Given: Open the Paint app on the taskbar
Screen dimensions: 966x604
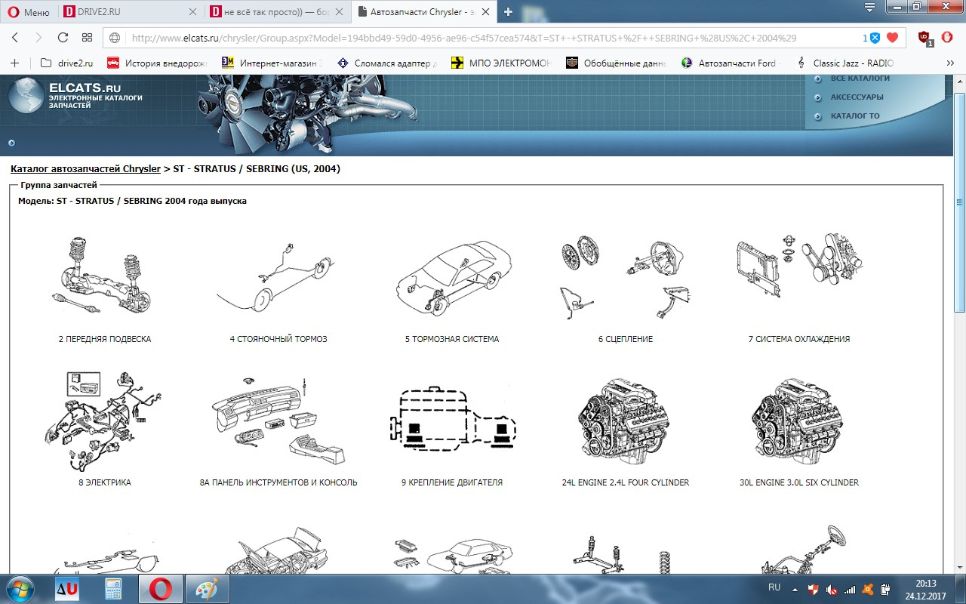Looking at the screenshot, I should click(207, 589).
